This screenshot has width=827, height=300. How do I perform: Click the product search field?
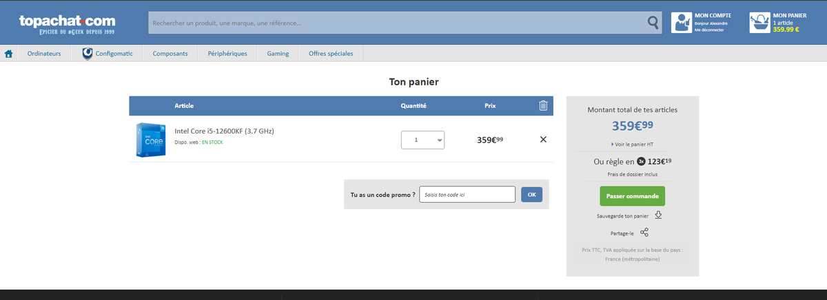click(x=398, y=23)
